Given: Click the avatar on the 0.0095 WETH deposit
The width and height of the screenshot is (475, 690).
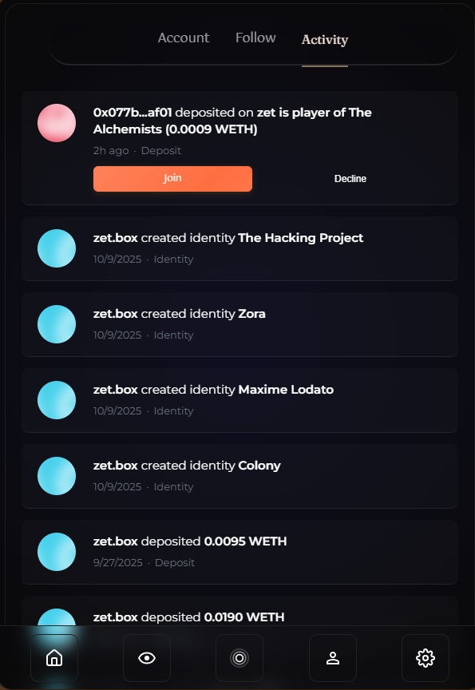Looking at the screenshot, I should click(x=57, y=552).
